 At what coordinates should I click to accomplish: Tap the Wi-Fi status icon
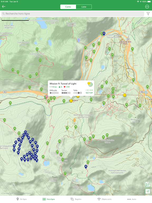pyautogui.click(x=138, y=2)
